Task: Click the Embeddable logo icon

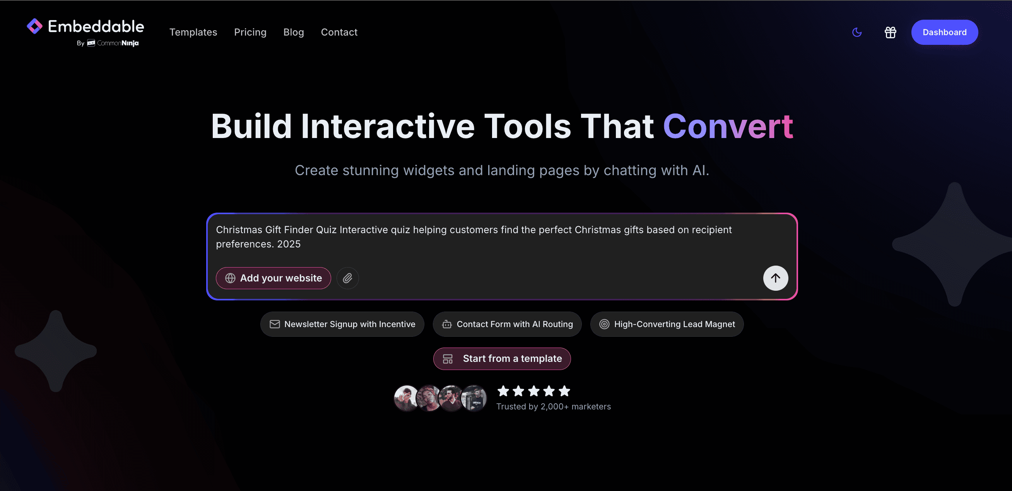Action: [34, 26]
